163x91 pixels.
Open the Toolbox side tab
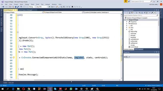(x=2, y=30)
